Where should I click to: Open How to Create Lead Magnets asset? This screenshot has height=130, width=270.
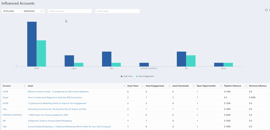pos(55,97)
